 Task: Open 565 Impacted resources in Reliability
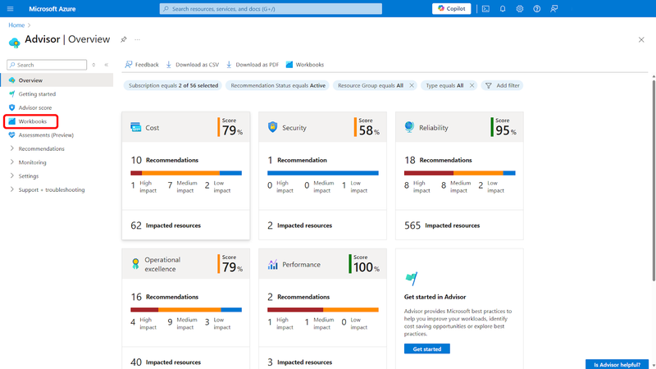click(442, 225)
